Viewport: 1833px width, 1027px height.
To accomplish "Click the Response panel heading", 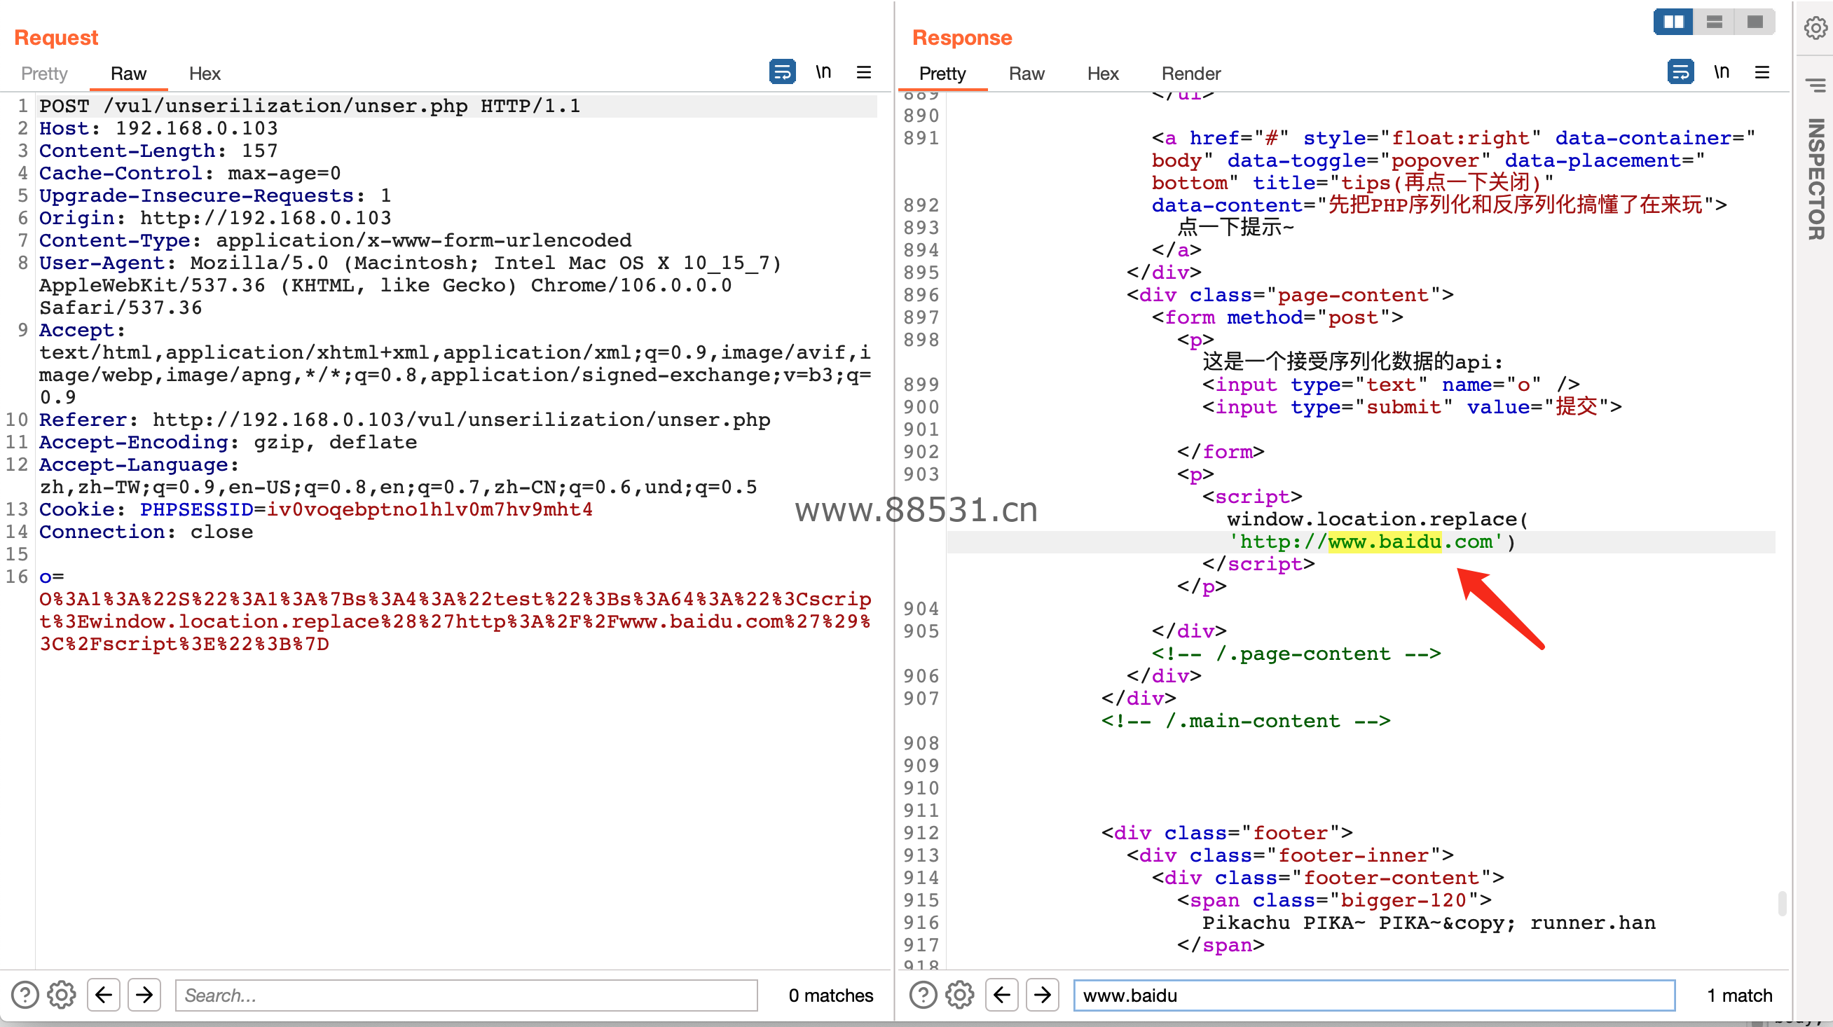I will [962, 37].
